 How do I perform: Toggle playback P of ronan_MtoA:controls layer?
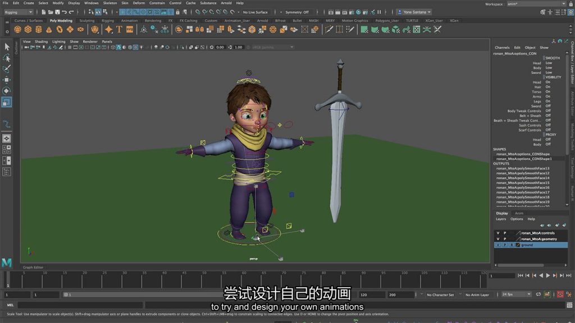tap(505, 233)
